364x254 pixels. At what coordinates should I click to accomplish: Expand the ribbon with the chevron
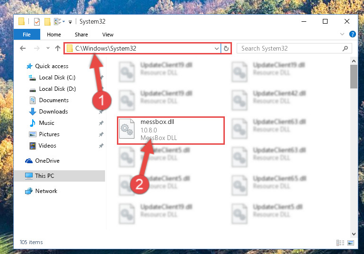(x=342, y=34)
